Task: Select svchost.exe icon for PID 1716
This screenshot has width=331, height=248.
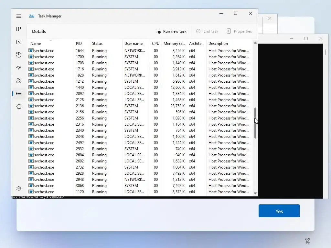Action: point(31,69)
